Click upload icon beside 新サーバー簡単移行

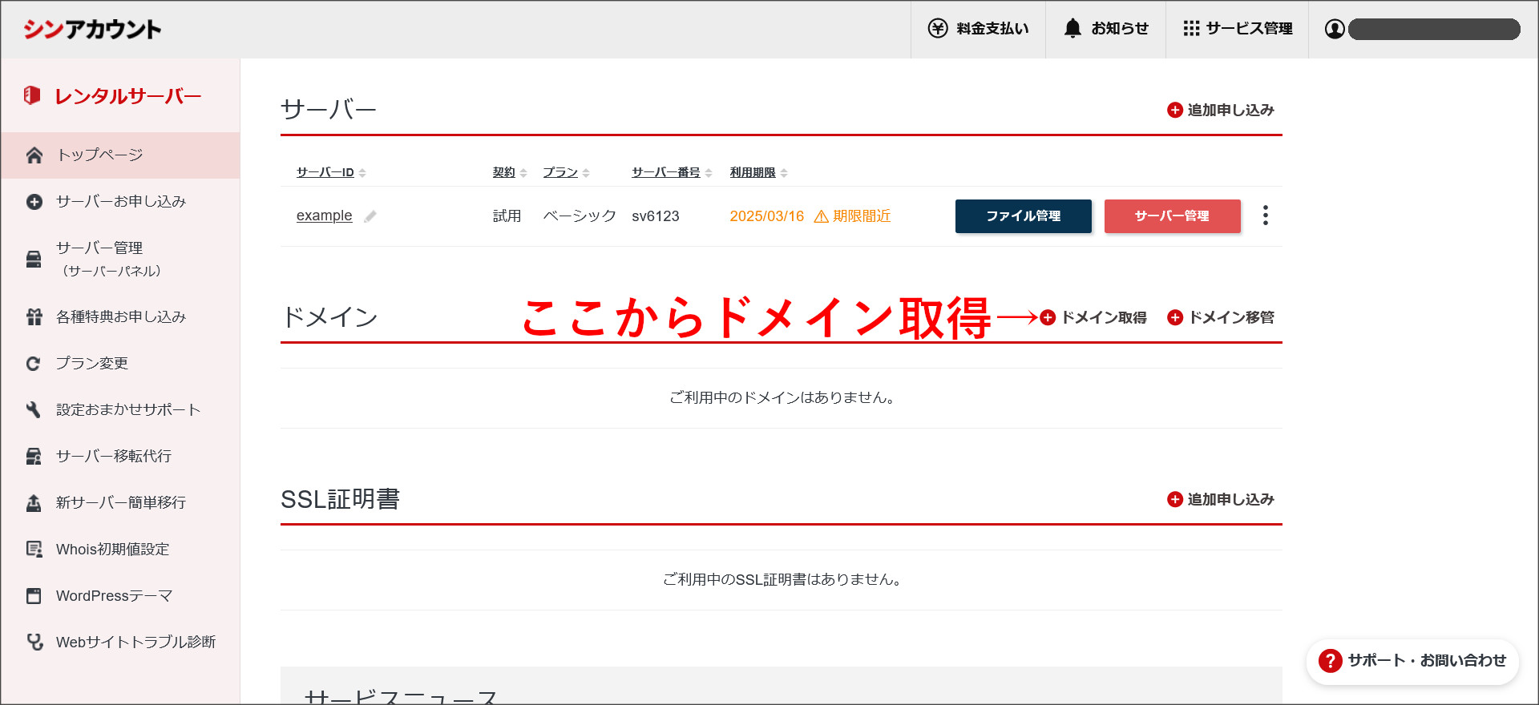point(34,503)
